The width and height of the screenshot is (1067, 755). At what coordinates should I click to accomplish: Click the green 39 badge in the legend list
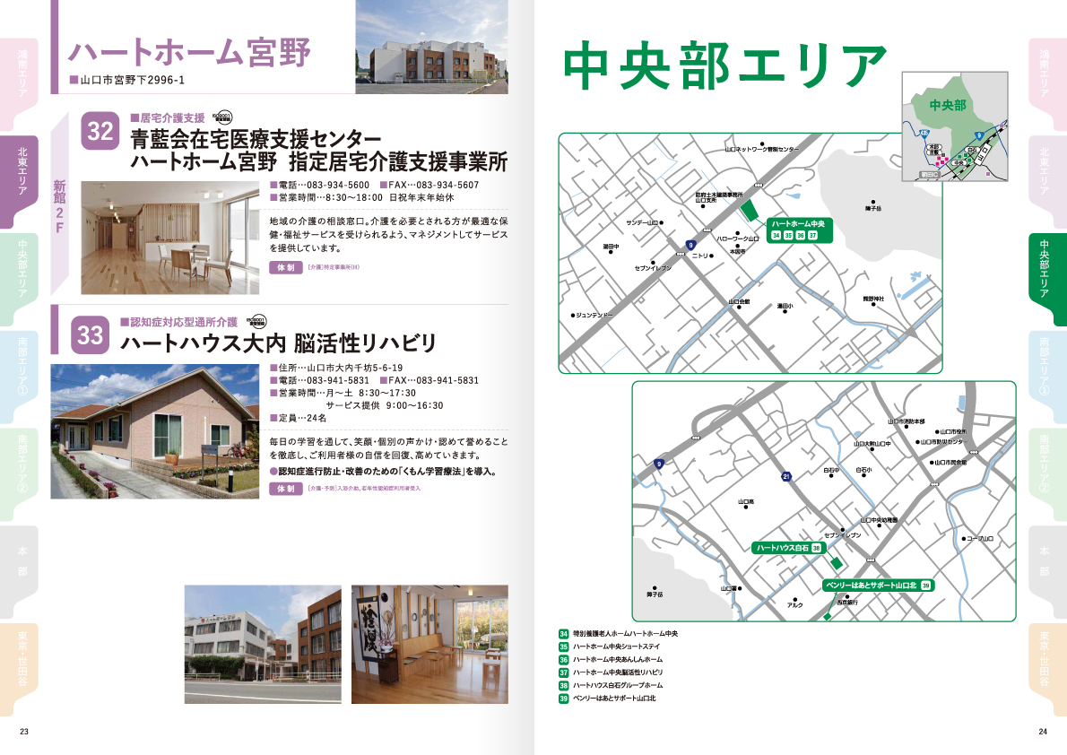564,697
